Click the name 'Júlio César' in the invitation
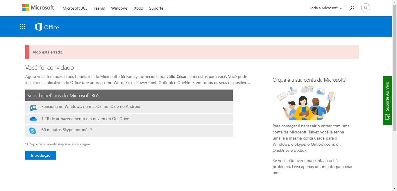This screenshot has width=397, height=191. [x=177, y=76]
